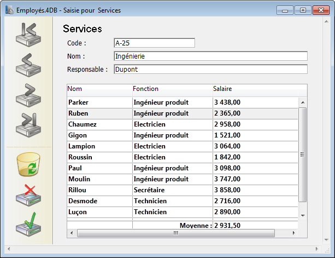
Task: Go to the next record icon
Action: [x=29, y=94]
